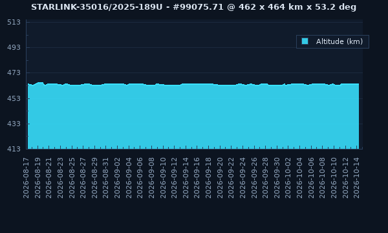Click the 2026-09-14 date label
The width and height of the screenshot is (388, 233).
[186, 178]
